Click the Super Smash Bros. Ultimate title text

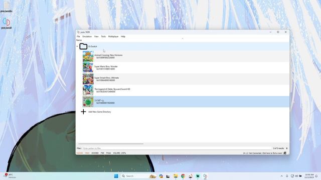tap(106, 78)
